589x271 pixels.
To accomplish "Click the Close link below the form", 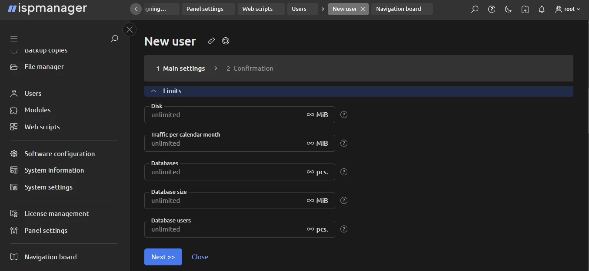I will point(200,257).
